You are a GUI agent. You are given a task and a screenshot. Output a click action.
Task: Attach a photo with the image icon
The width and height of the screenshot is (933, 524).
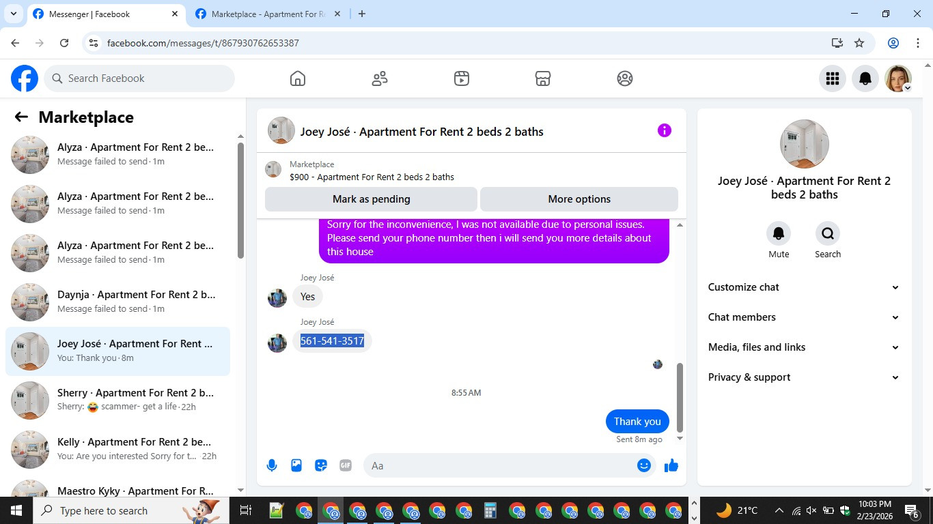point(296,465)
